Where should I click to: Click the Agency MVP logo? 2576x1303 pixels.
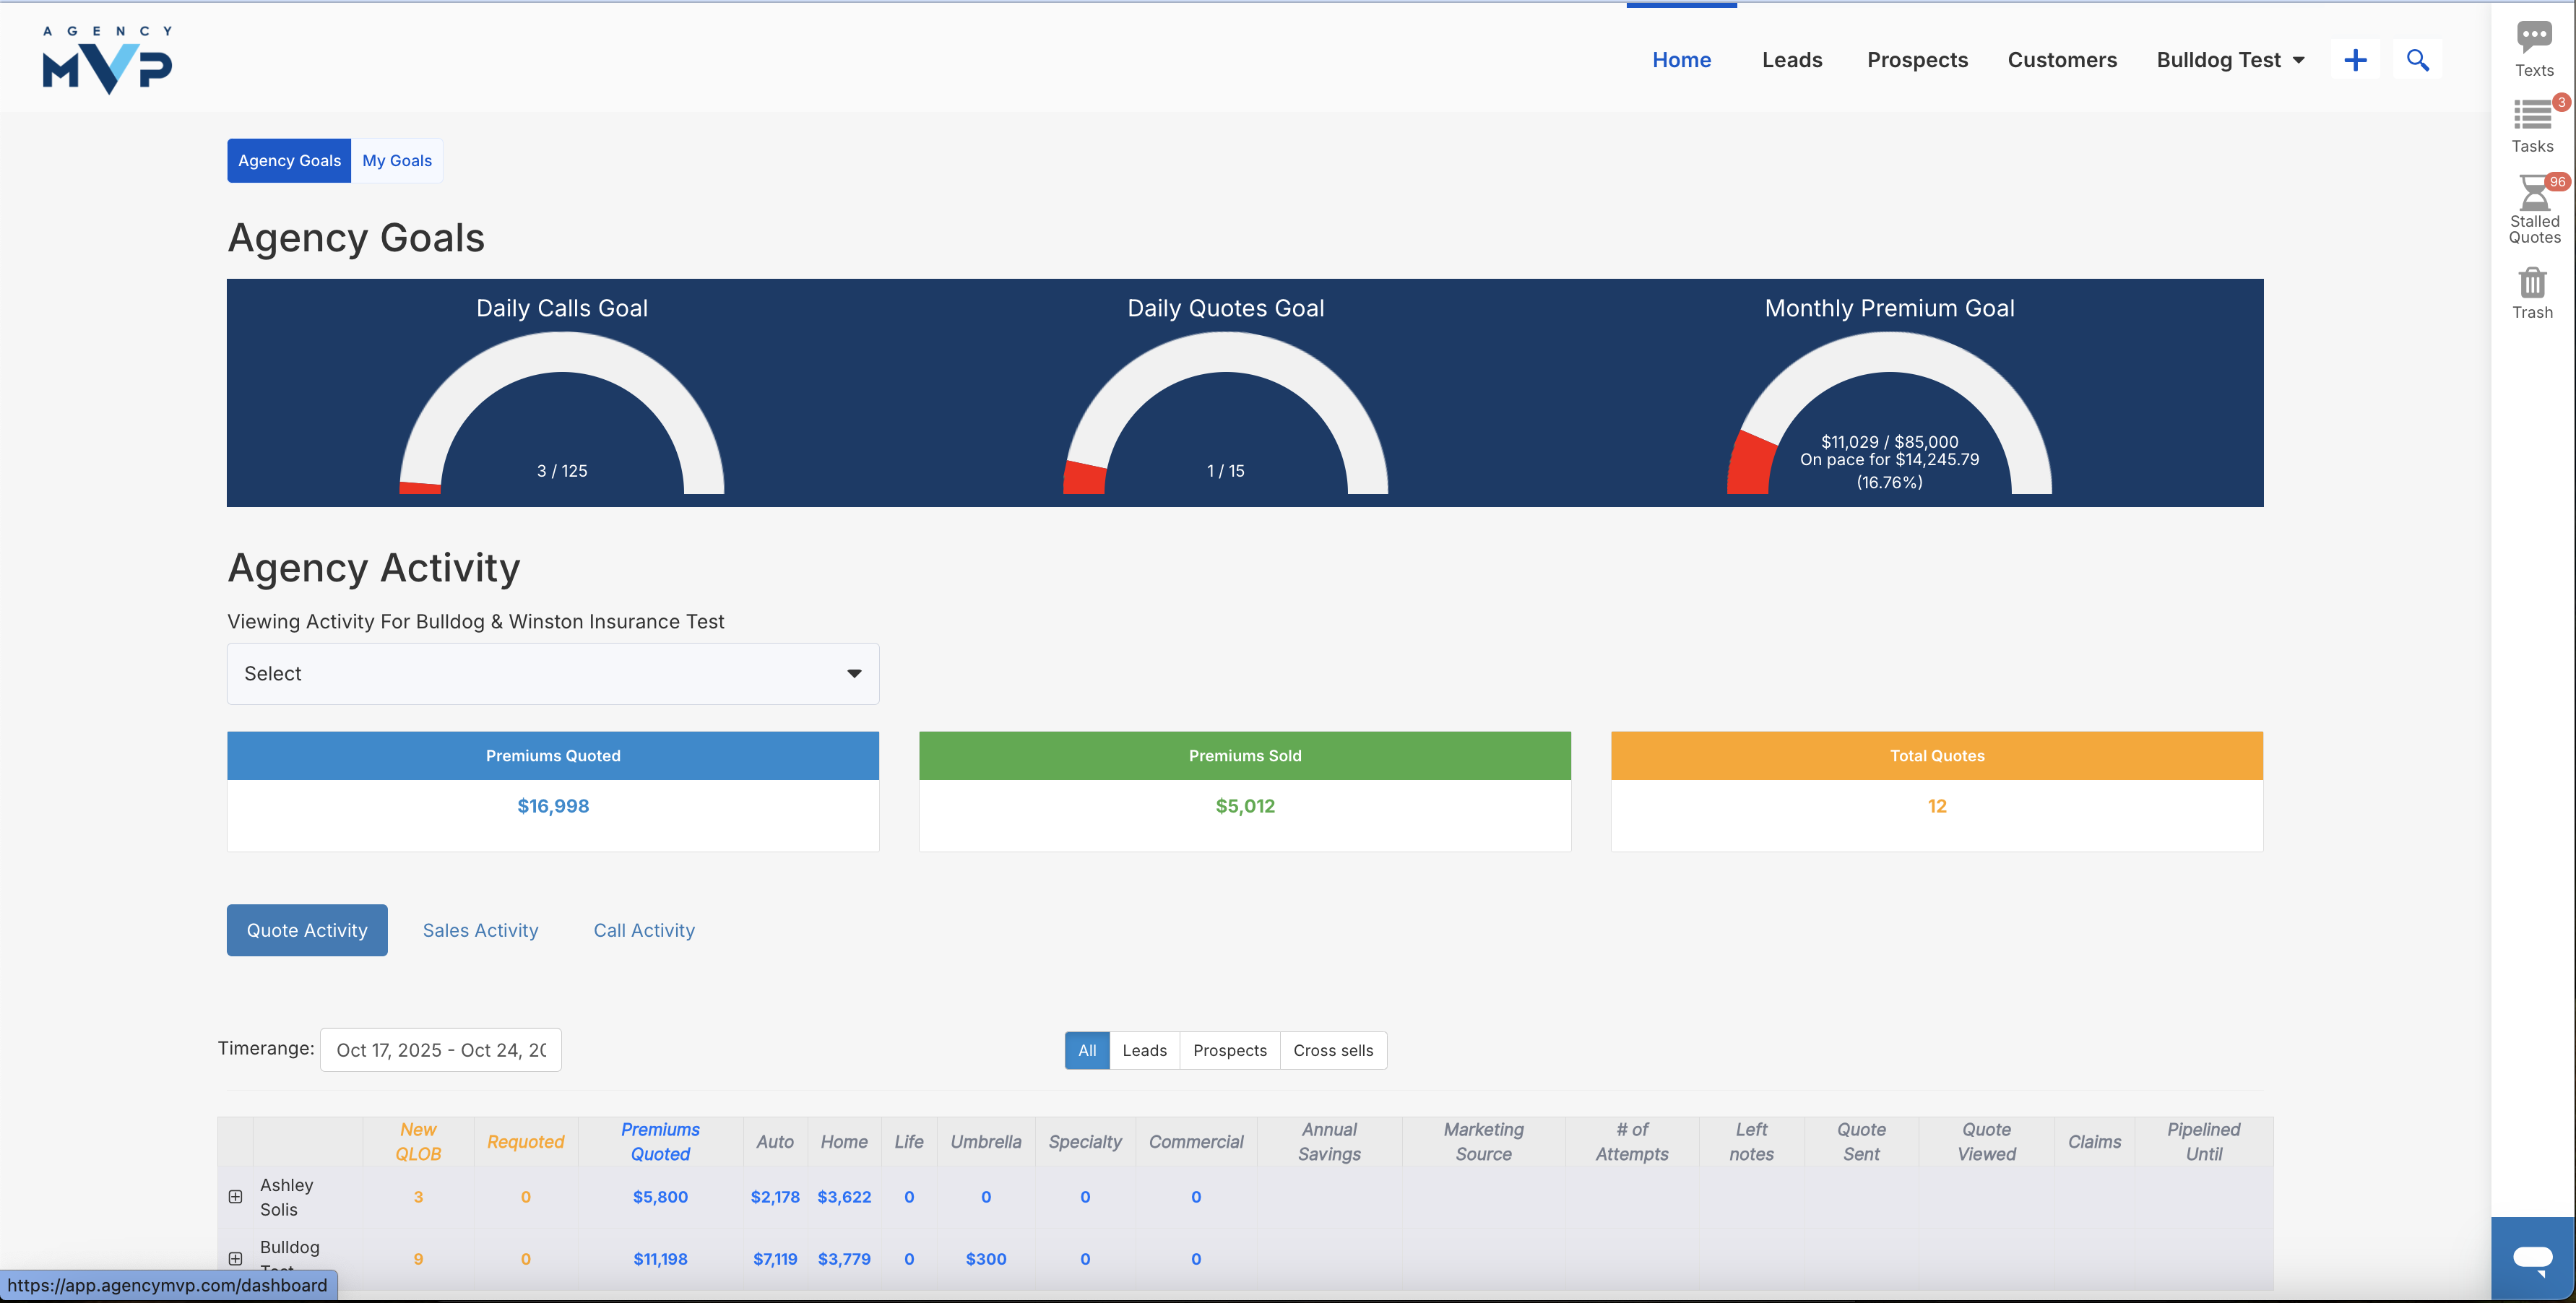coord(107,60)
